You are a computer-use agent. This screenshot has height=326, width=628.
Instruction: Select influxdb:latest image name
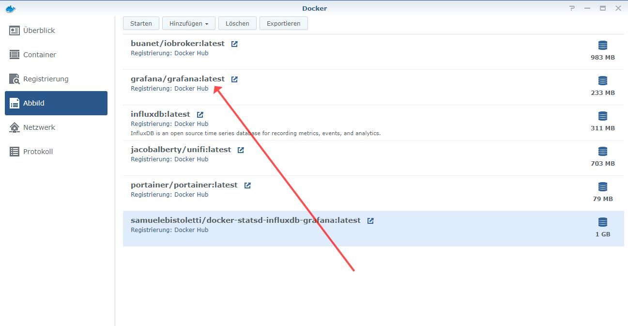[x=160, y=114]
